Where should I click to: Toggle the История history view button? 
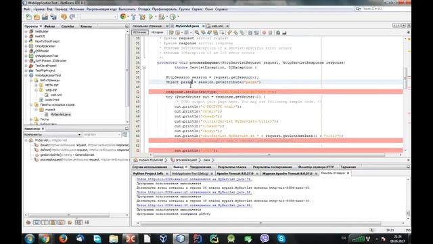point(158,33)
